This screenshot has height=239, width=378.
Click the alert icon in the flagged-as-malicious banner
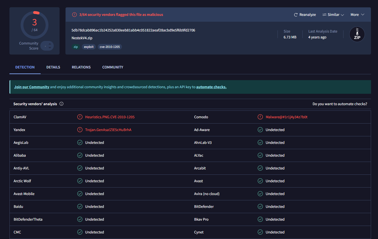pos(74,14)
